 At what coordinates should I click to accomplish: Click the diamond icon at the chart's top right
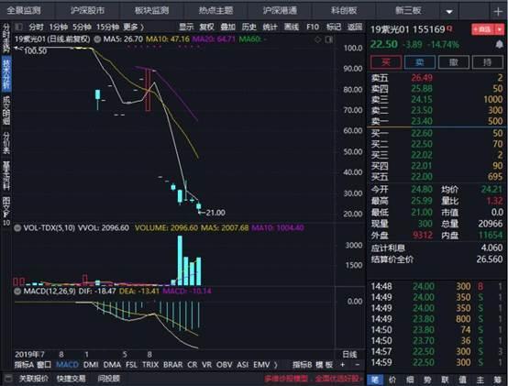click(318, 39)
